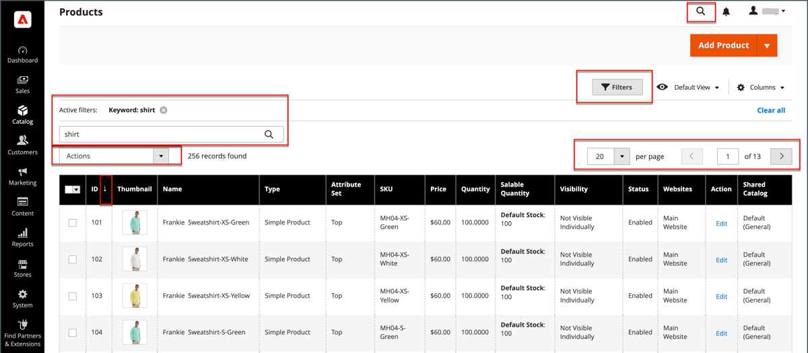808x353 pixels.
Task: Open the Sales sidebar menu
Action: pyautogui.click(x=22, y=85)
